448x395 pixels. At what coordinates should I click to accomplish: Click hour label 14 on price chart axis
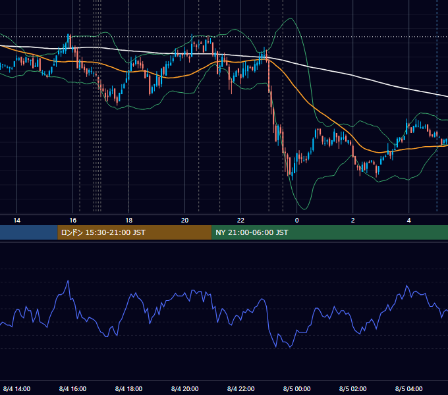pyautogui.click(x=17, y=220)
